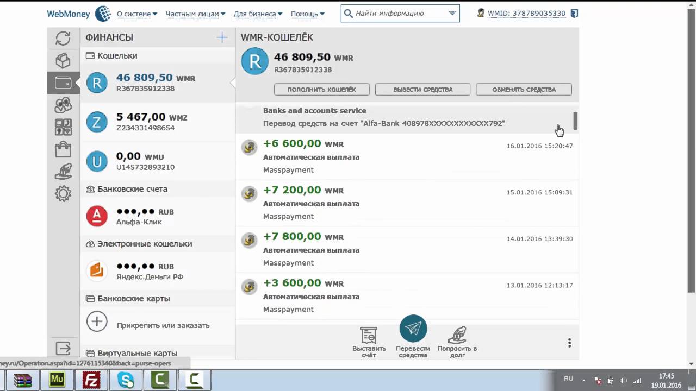Viewport: 696px width, 391px height.
Task: Open the +3 600,00 WMR transaction
Action: (407, 296)
